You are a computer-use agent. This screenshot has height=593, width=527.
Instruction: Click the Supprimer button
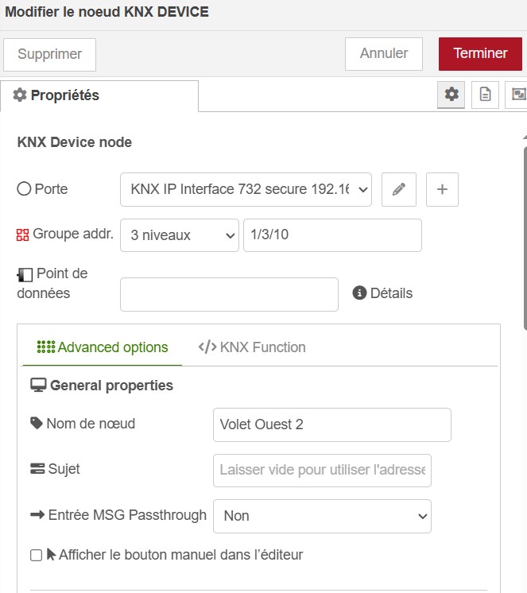[49, 55]
